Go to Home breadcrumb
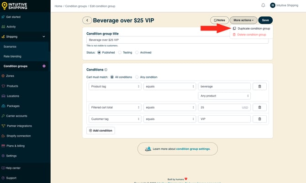 tap(58, 6)
